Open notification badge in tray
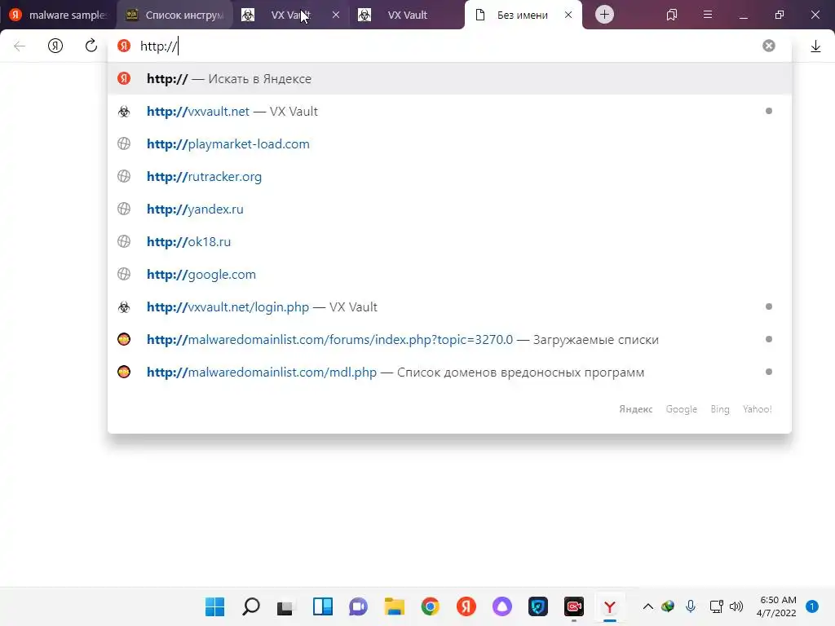835x626 pixels. (811, 606)
